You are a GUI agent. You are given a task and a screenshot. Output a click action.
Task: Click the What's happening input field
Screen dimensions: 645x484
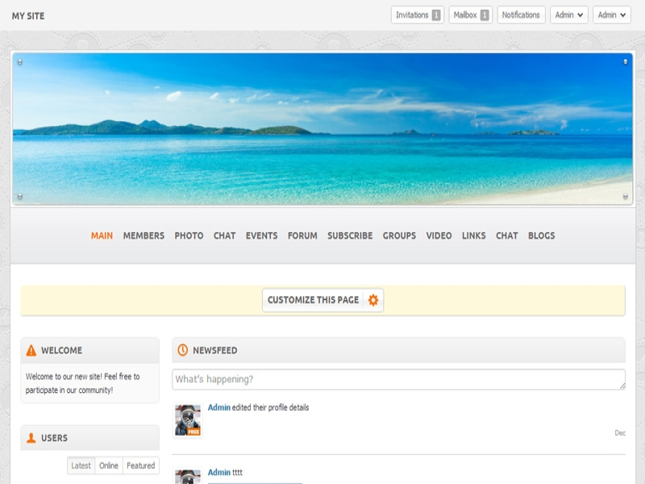coord(398,379)
